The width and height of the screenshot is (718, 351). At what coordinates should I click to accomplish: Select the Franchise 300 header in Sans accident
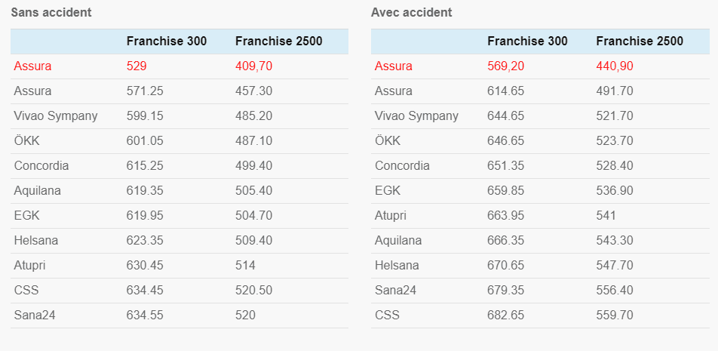(x=167, y=42)
